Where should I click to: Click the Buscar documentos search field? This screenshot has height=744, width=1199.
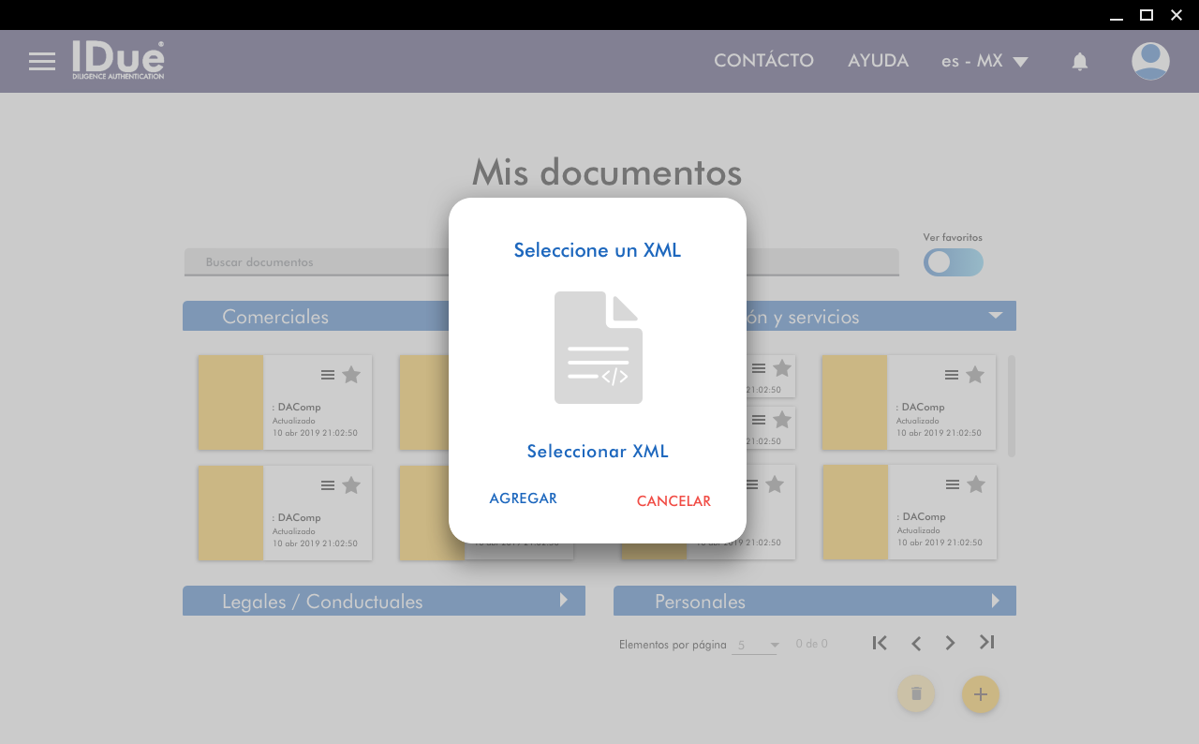(x=318, y=262)
